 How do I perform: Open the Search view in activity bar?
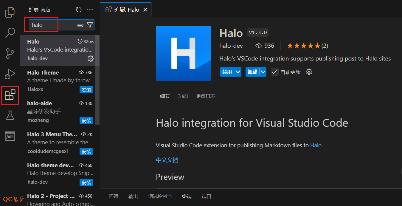coord(10,33)
